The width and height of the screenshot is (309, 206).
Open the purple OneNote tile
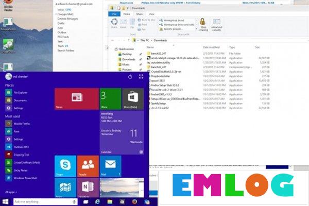pyautogui.click(x=88, y=187)
